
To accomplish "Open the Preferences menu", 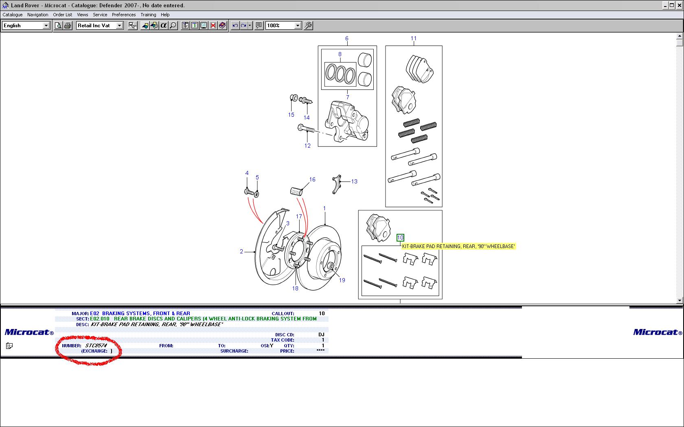I will 124,15.
